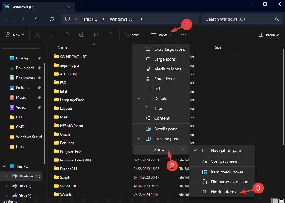Click the Share icon in toolbar
The height and width of the screenshot is (203, 285).
(97, 35)
